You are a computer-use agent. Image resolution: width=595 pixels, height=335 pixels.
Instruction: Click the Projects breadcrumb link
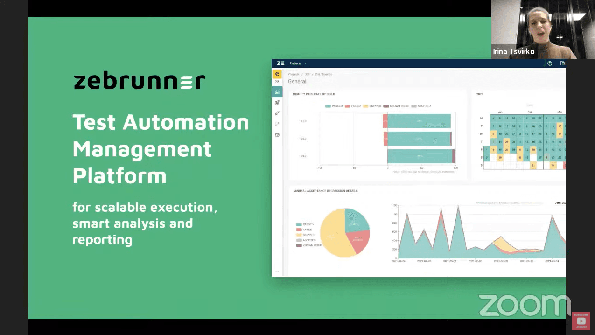(x=294, y=74)
